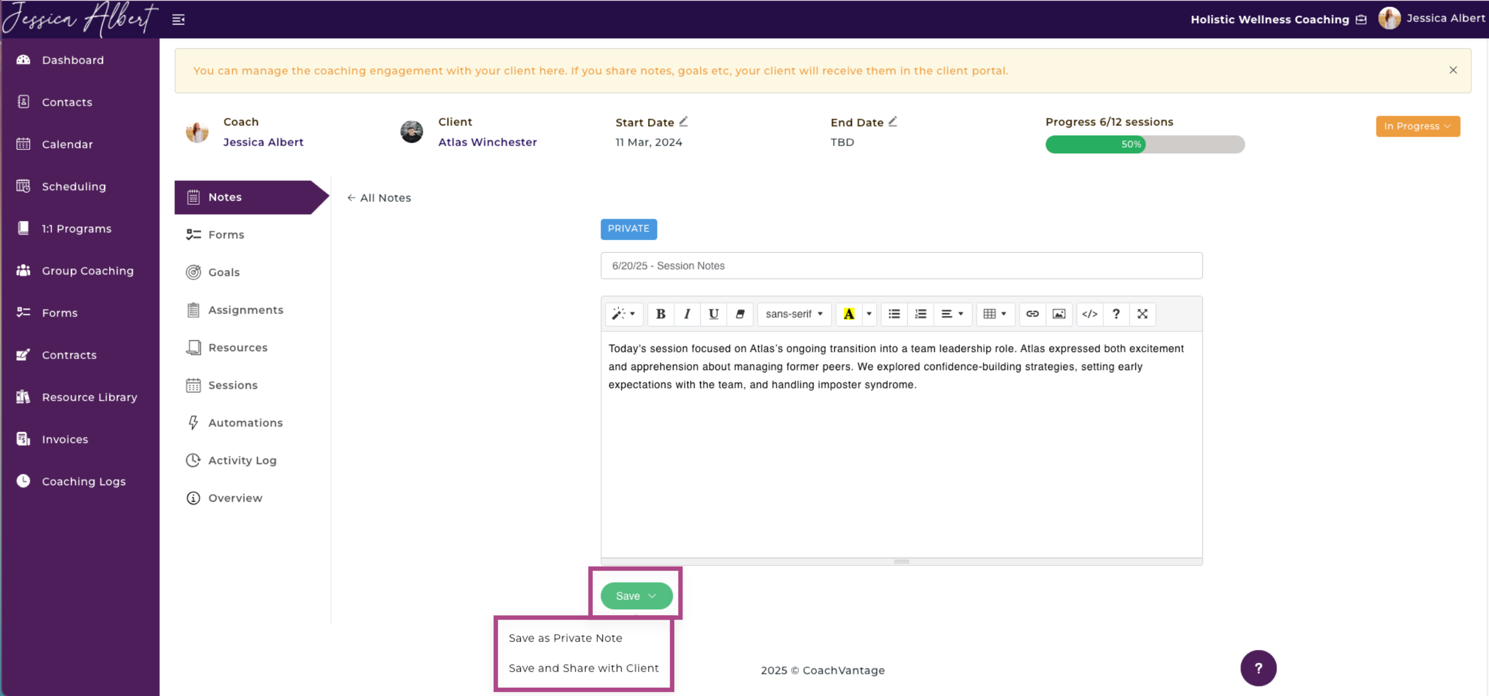
Task: Edit the End Date pencil icon
Action: [892, 121]
